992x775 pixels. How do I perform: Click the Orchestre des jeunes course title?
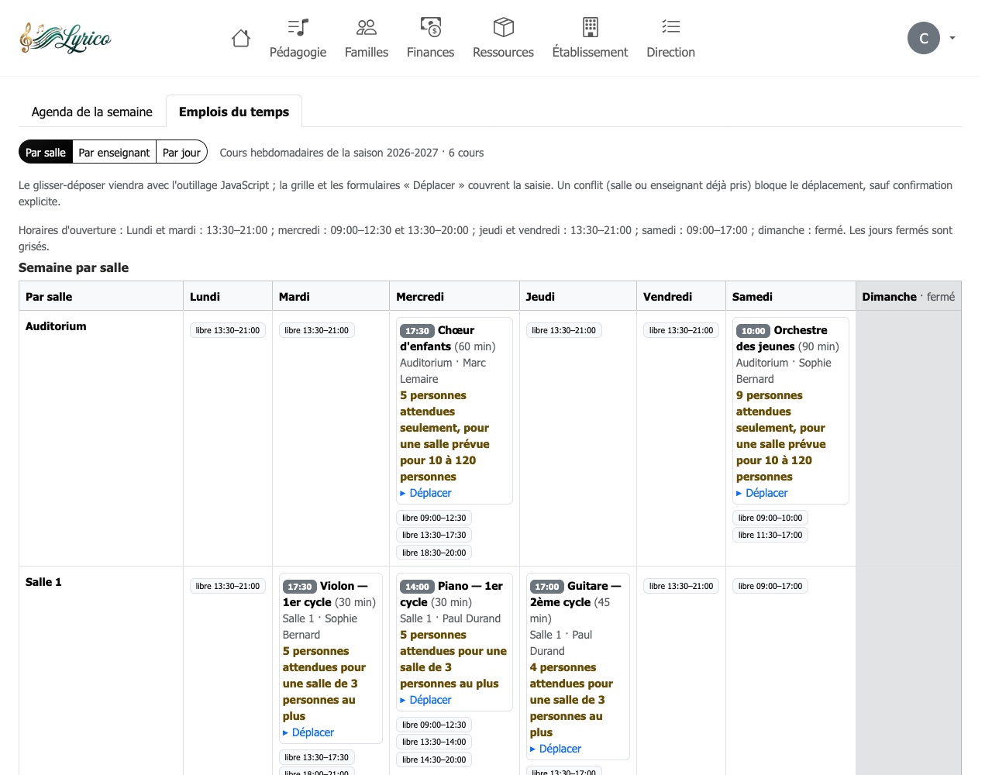click(782, 338)
